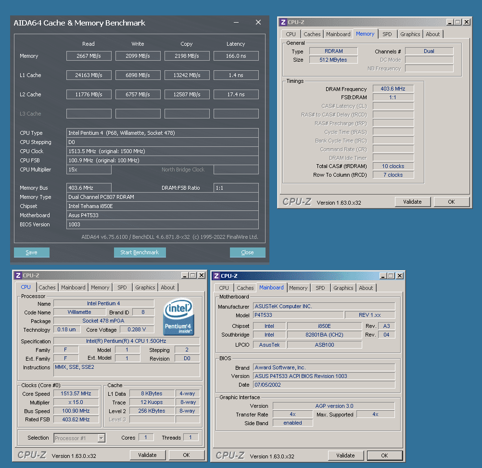The image size is (482, 468).
Task: Click the Channels # value 'Dual'
Action: 429,51
